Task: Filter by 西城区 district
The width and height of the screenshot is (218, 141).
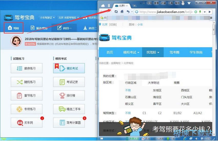Action: click(x=185, y=90)
